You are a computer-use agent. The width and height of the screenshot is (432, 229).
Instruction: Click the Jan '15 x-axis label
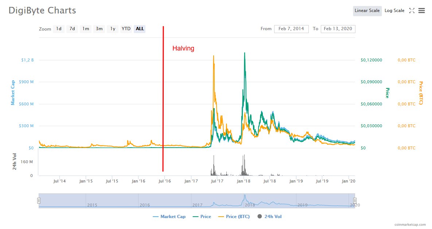coord(86,181)
